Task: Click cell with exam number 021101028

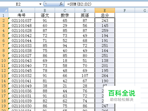Action: click(x=22, y=30)
